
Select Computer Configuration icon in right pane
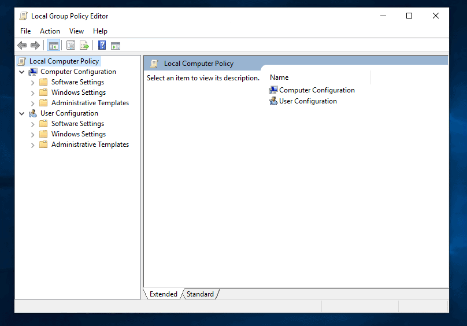(x=273, y=90)
